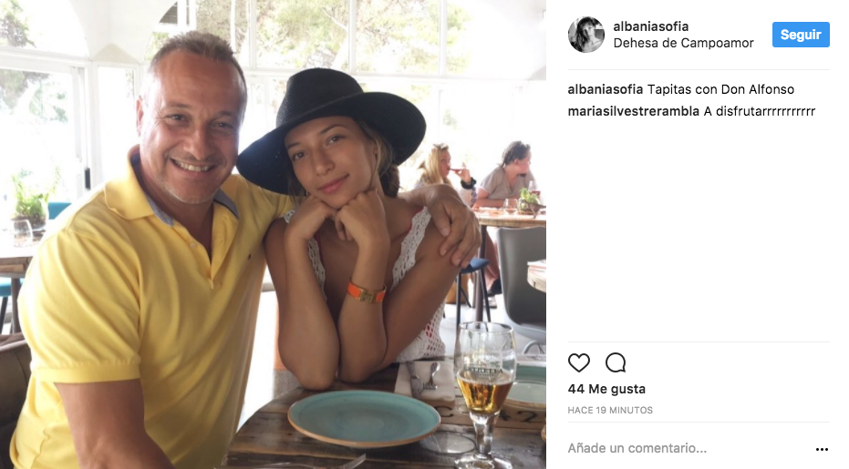This screenshot has height=469, width=849.
Task: Click the orange bracelet in the photo
Action: [367, 292]
